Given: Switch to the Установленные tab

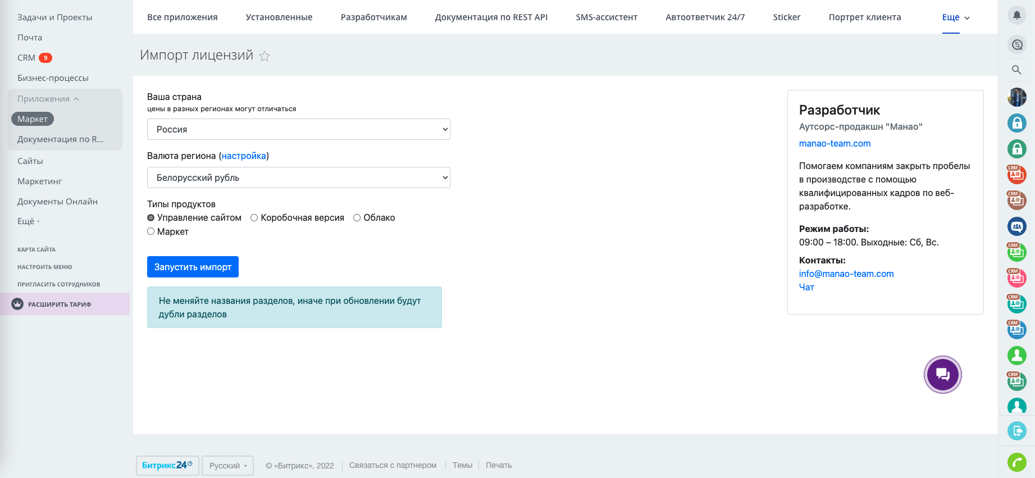Looking at the screenshot, I should pyautogui.click(x=279, y=17).
